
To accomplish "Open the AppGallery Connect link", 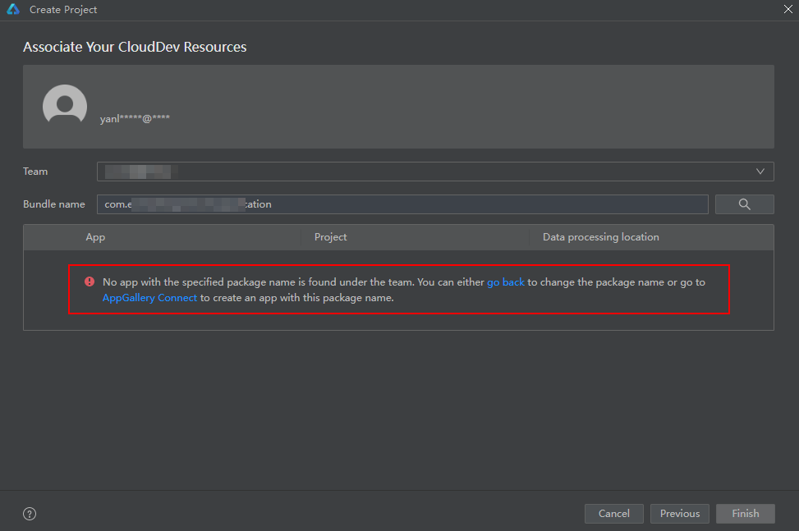I will (149, 298).
